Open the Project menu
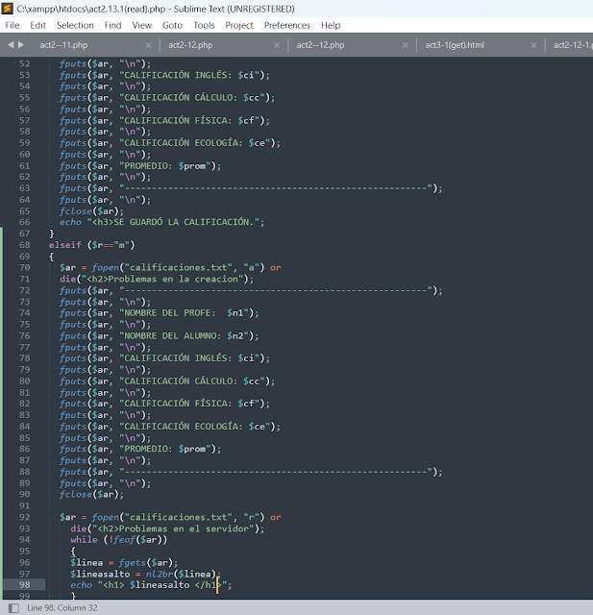The height and width of the screenshot is (615, 593). click(x=239, y=26)
